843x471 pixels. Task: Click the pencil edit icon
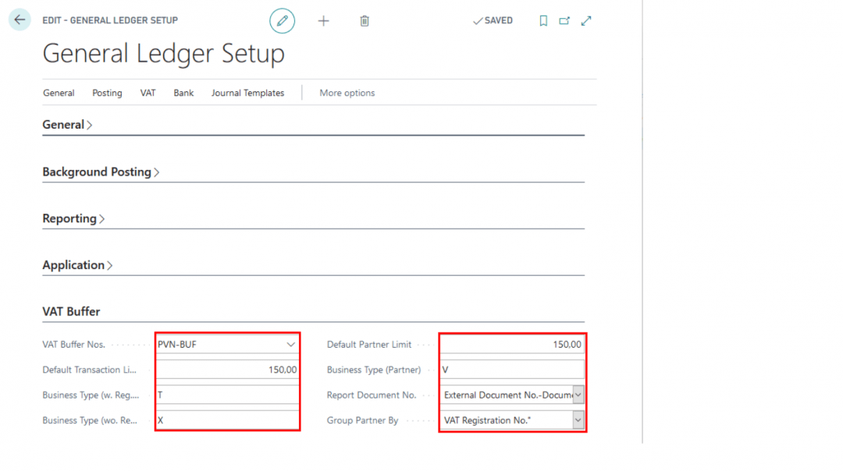coord(283,21)
